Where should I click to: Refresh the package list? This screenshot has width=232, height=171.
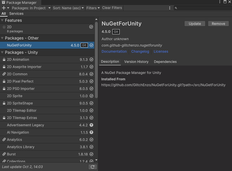[93, 167]
